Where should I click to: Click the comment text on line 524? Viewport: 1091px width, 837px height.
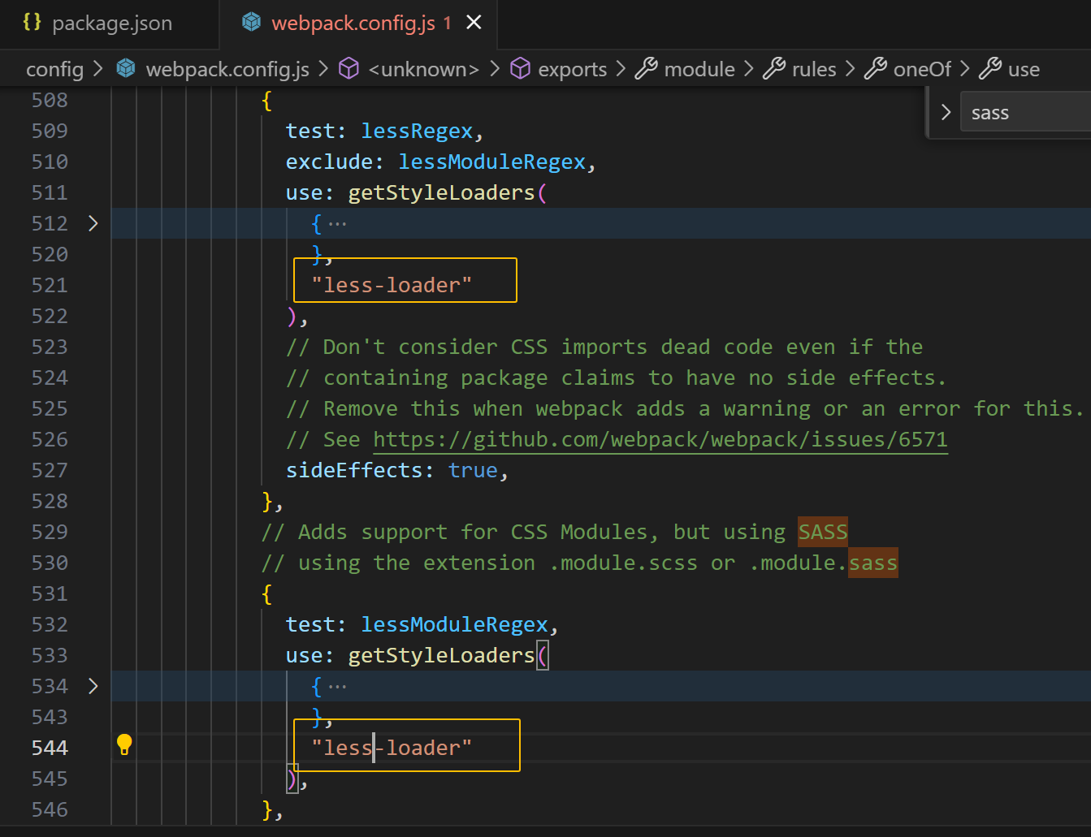pyautogui.click(x=616, y=378)
